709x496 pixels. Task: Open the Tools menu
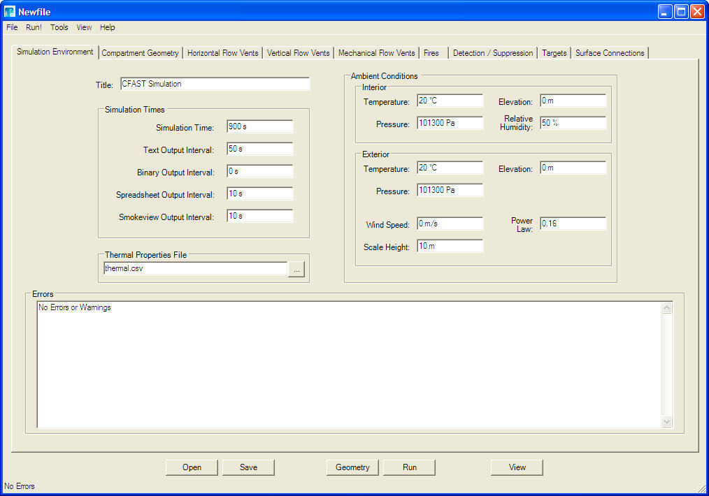(59, 27)
